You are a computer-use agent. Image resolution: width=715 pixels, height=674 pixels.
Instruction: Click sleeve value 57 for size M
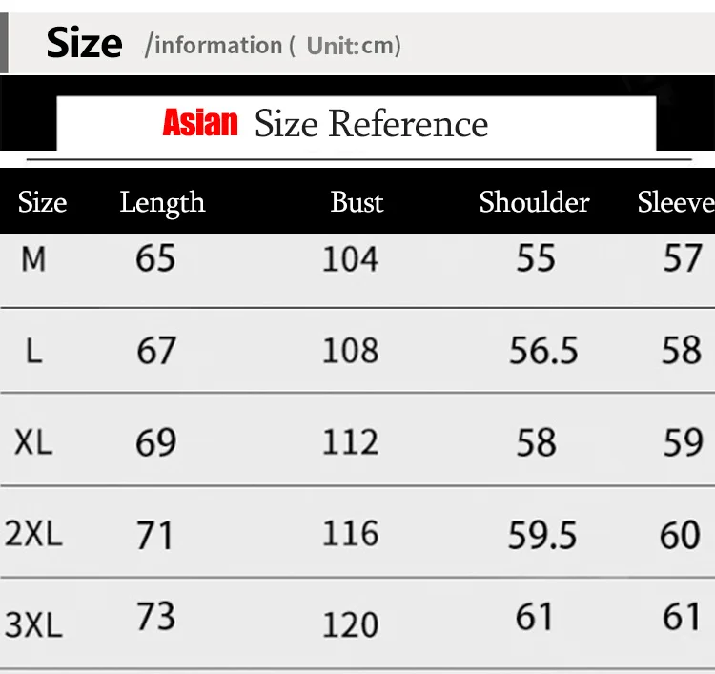tap(683, 257)
